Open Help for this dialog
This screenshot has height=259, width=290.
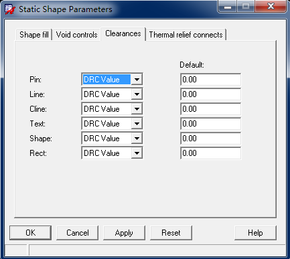pyautogui.click(x=255, y=233)
